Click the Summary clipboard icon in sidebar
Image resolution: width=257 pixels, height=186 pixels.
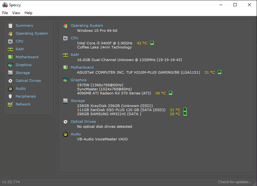[x=10, y=25]
